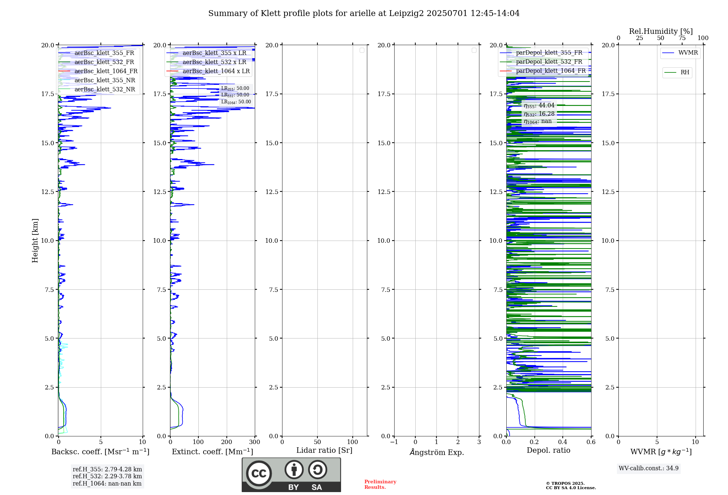Select legend entry aerBsc_klett_532_FR
728x495 pixels.
tap(96, 62)
